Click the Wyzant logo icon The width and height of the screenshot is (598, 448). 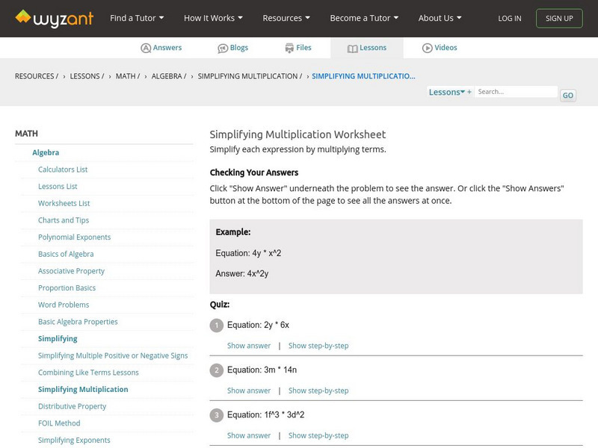23,17
